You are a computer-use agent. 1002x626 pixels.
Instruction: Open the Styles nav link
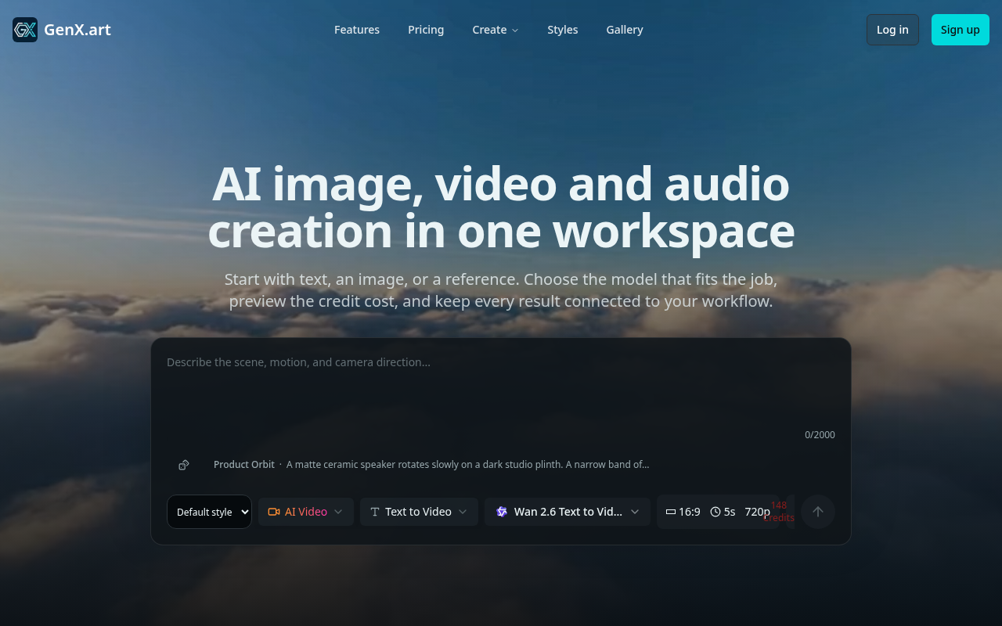[x=563, y=30]
